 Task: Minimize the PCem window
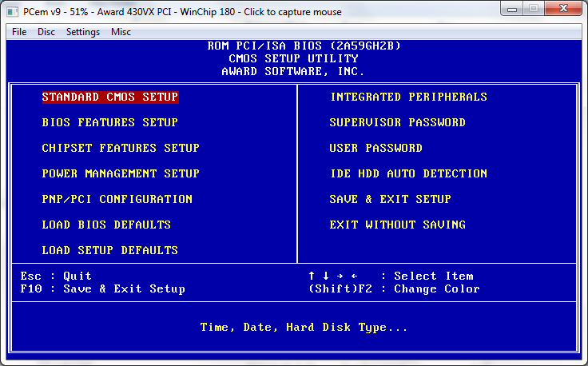pyautogui.click(x=512, y=9)
